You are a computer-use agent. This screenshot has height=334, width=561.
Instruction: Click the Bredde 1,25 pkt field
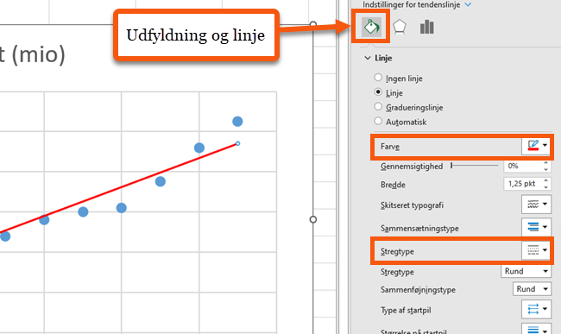(523, 184)
